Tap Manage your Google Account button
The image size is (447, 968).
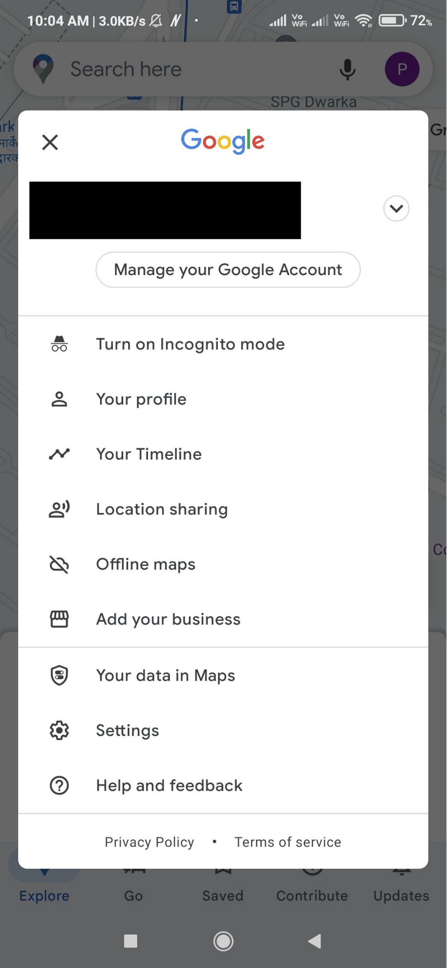228,270
